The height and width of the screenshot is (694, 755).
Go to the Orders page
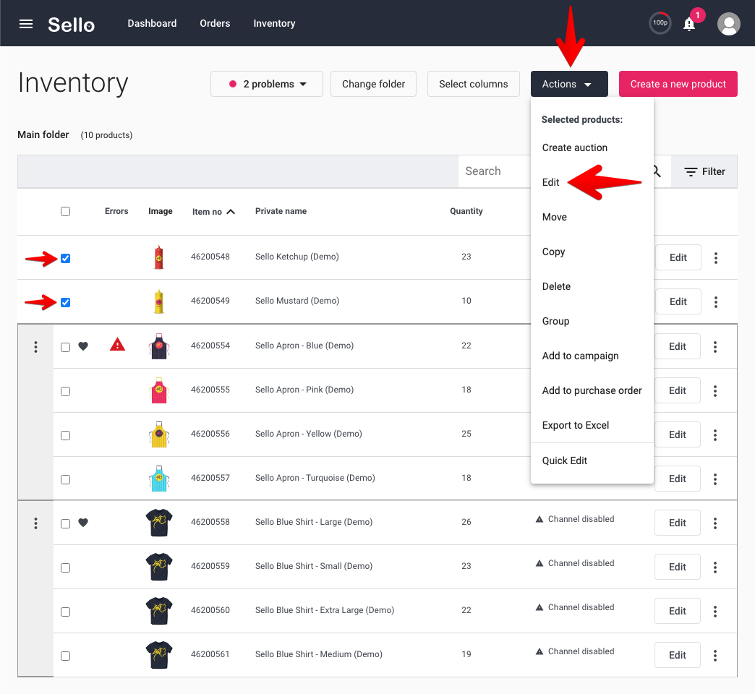click(215, 24)
